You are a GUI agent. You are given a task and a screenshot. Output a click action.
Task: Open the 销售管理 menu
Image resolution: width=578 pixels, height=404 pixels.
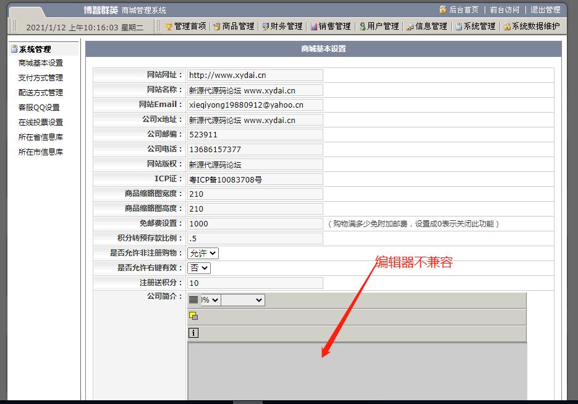click(334, 27)
